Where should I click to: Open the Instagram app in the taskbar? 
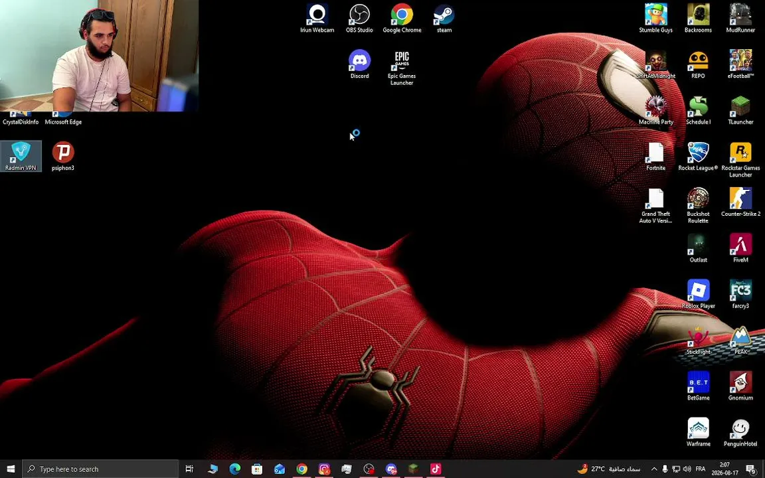pos(325,469)
